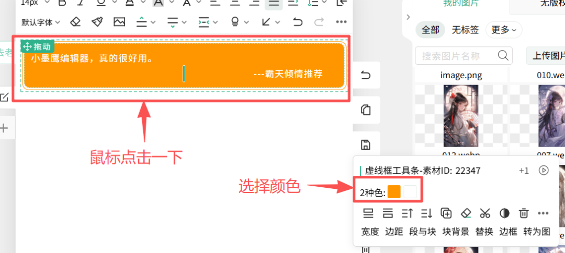Screen dimensions: 565x253
Task: Open the 默认字体 font dropdown
Action: 41,22
